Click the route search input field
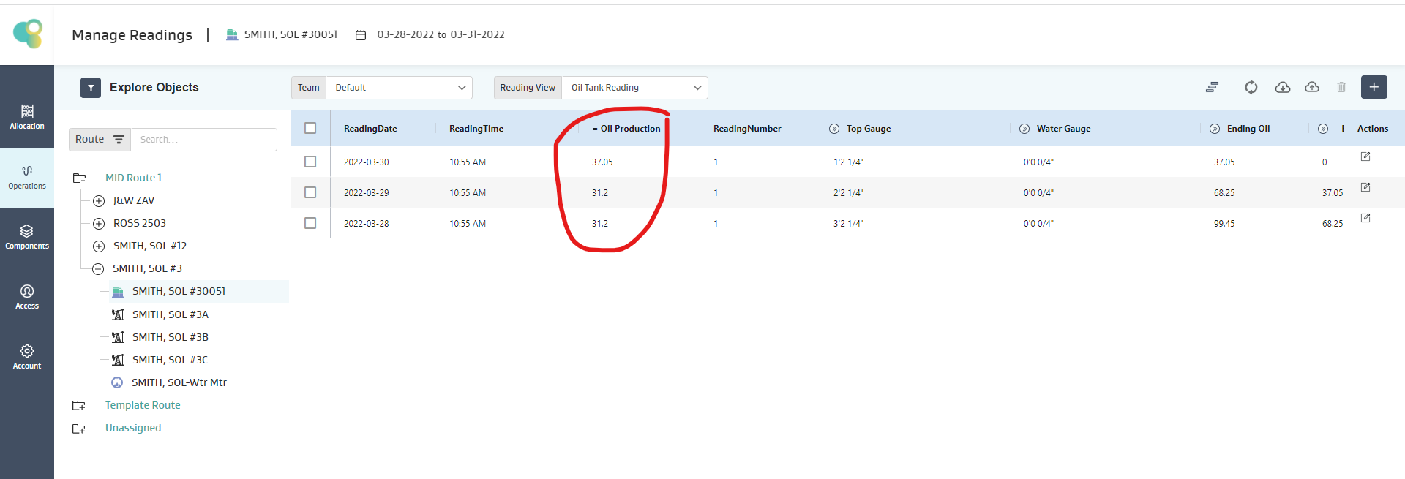Screen dimensions: 1405x479 (x=203, y=140)
